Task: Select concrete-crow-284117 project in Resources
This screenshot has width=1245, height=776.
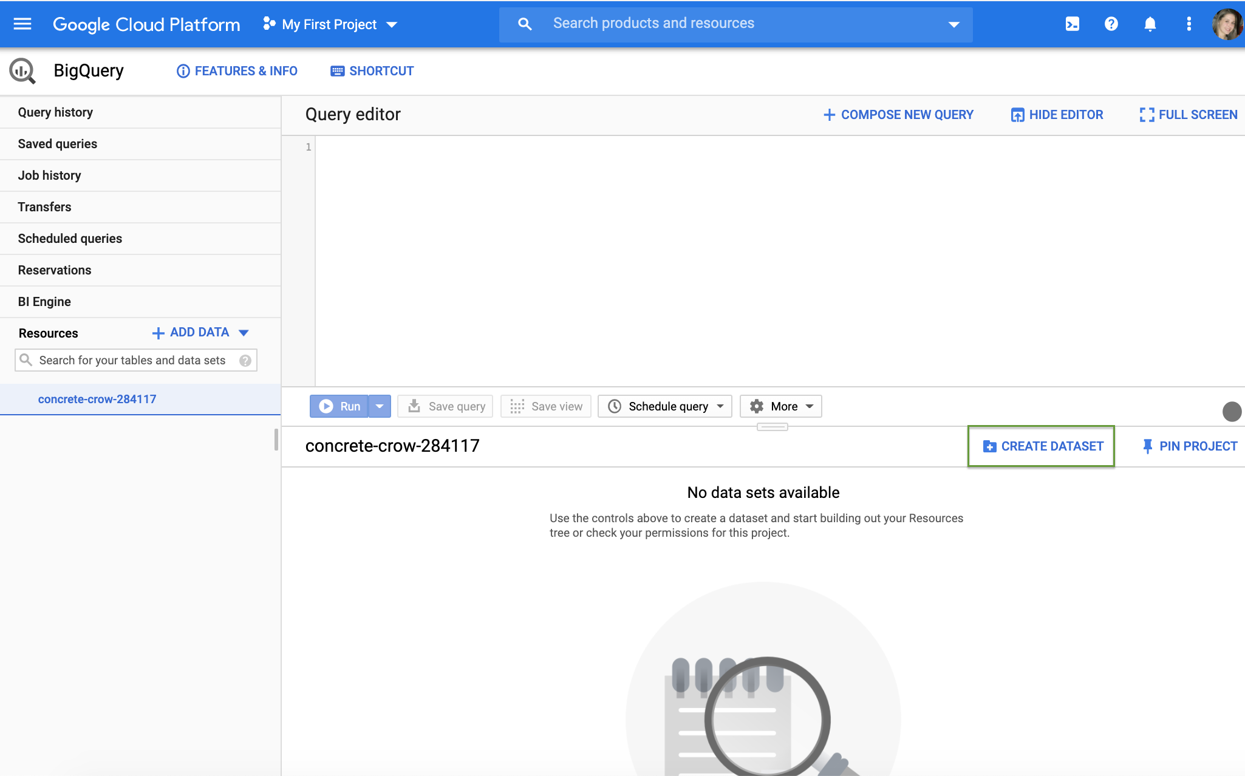Action: 140,400
